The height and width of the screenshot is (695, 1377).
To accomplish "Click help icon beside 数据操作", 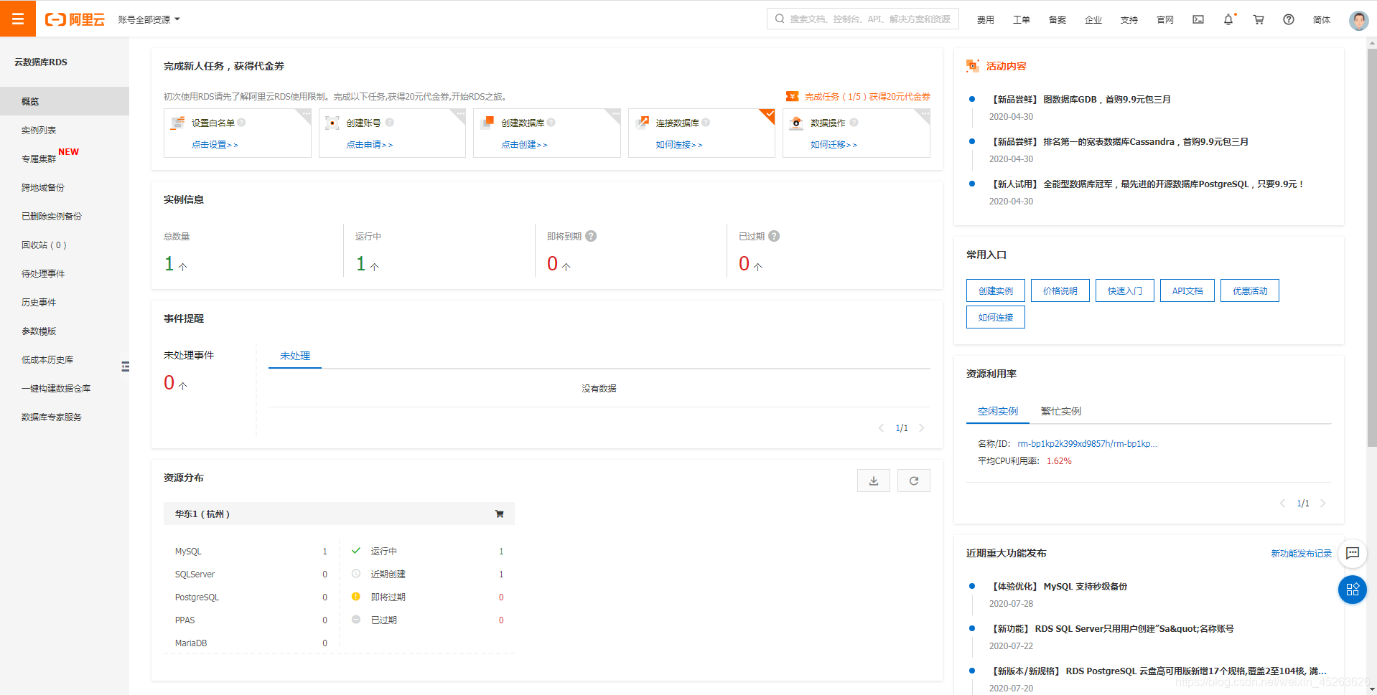I will [854, 123].
